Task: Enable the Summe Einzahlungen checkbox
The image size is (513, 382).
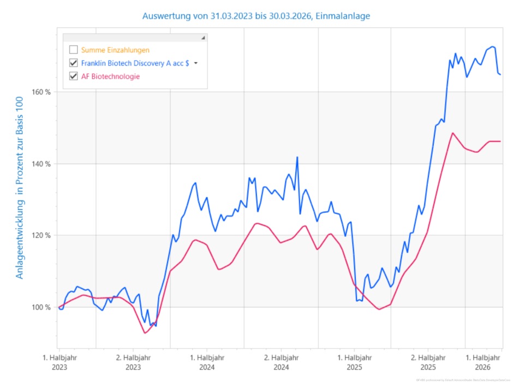Action: (x=74, y=50)
